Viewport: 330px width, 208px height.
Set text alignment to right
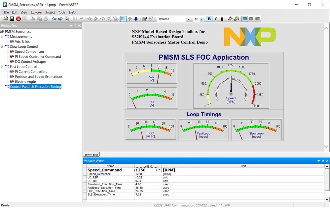257,19
